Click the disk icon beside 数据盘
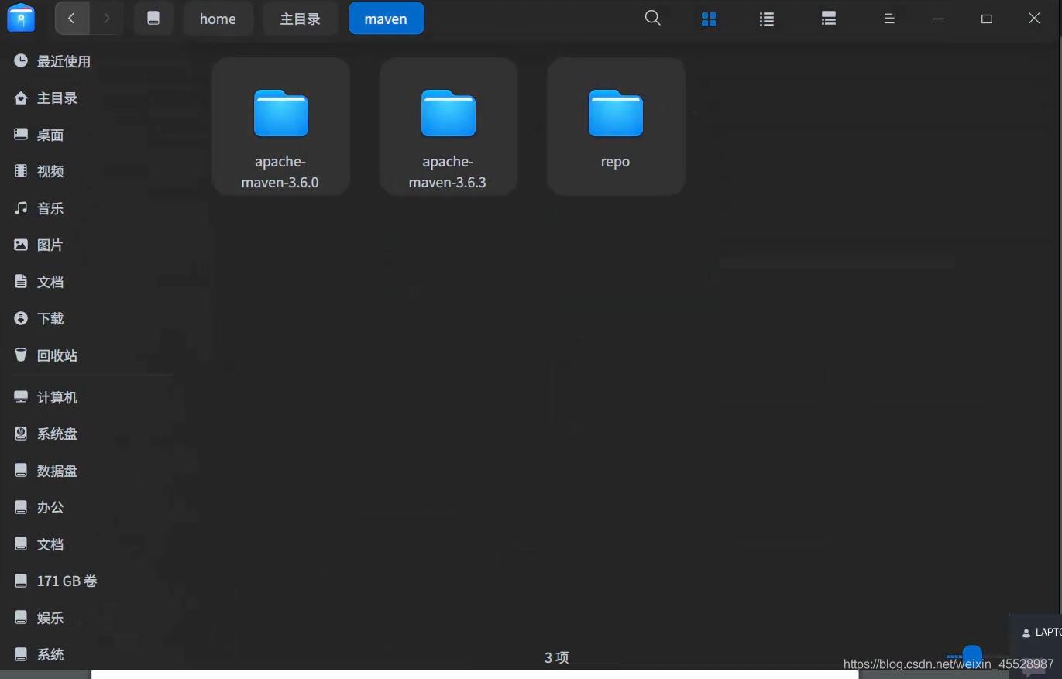The image size is (1062, 679). tap(21, 470)
